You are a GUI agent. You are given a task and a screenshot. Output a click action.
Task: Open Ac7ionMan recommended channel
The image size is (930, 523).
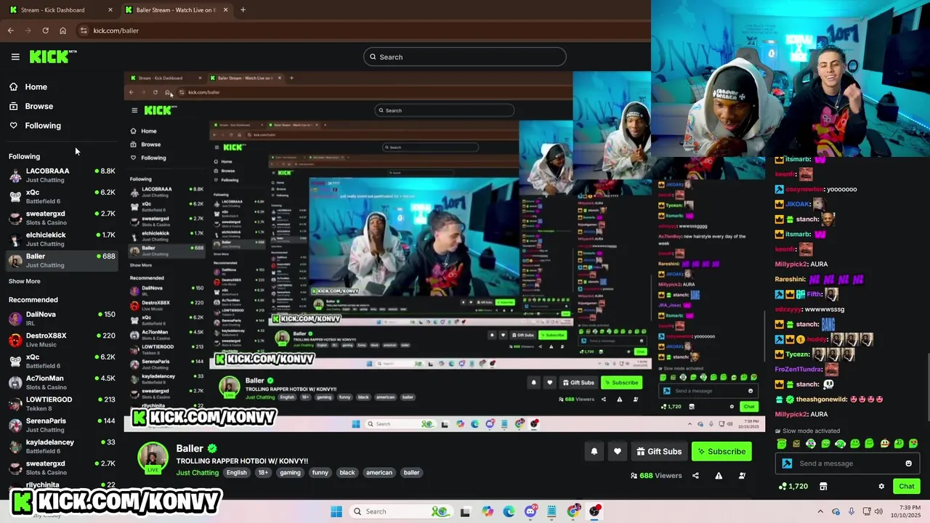point(62,382)
